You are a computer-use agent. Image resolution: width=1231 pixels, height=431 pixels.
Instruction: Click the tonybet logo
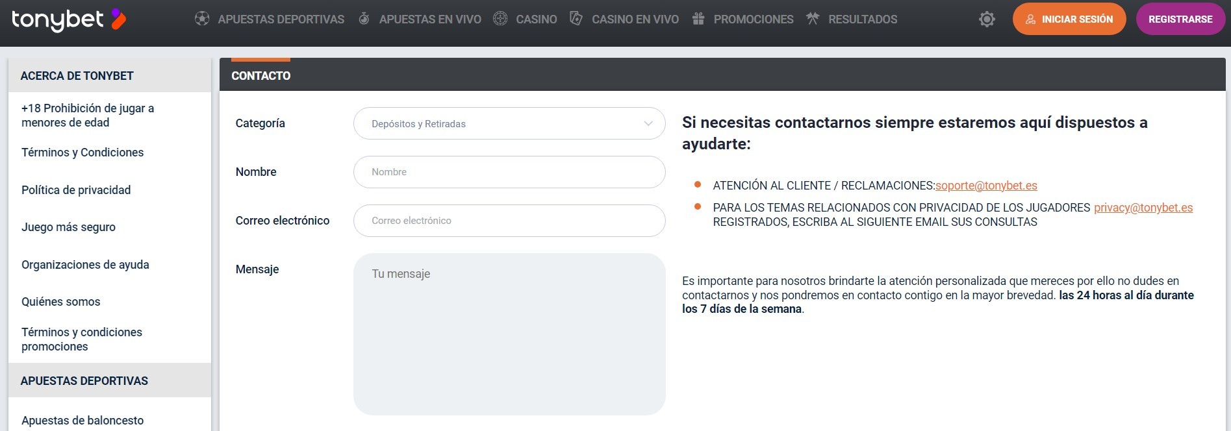pos(68,20)
